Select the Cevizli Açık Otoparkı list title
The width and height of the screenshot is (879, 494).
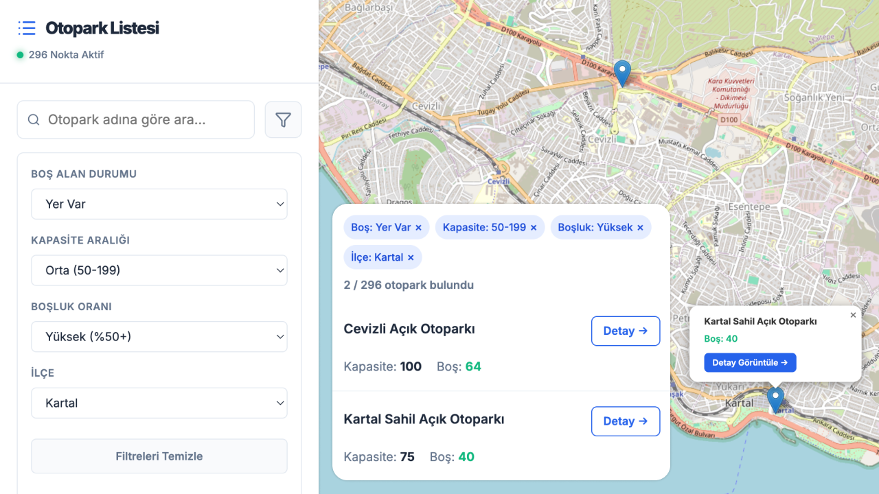pos(409,329)
